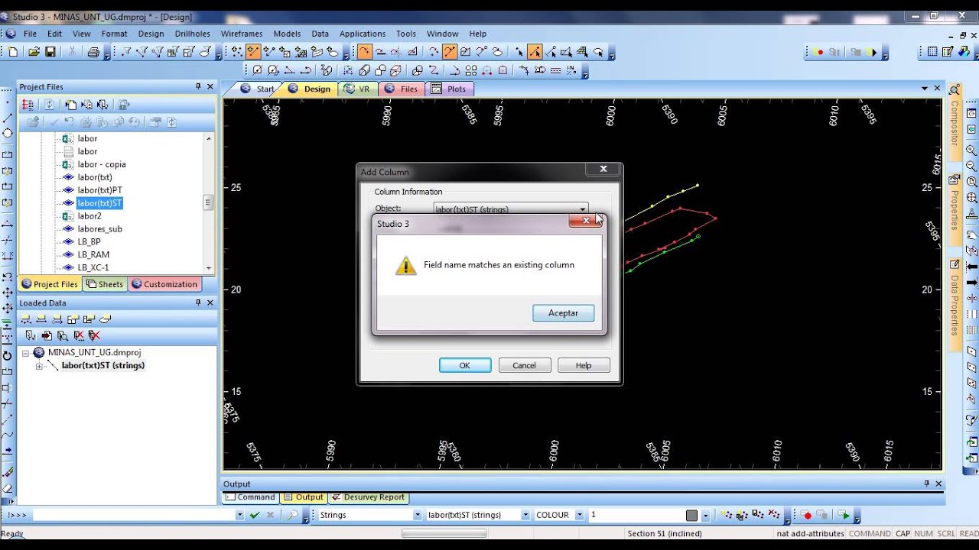Select labores_sub in Project Files
The height and width of the screenshot is (550, 979).
pyautogui.click(x=99, y=229)
